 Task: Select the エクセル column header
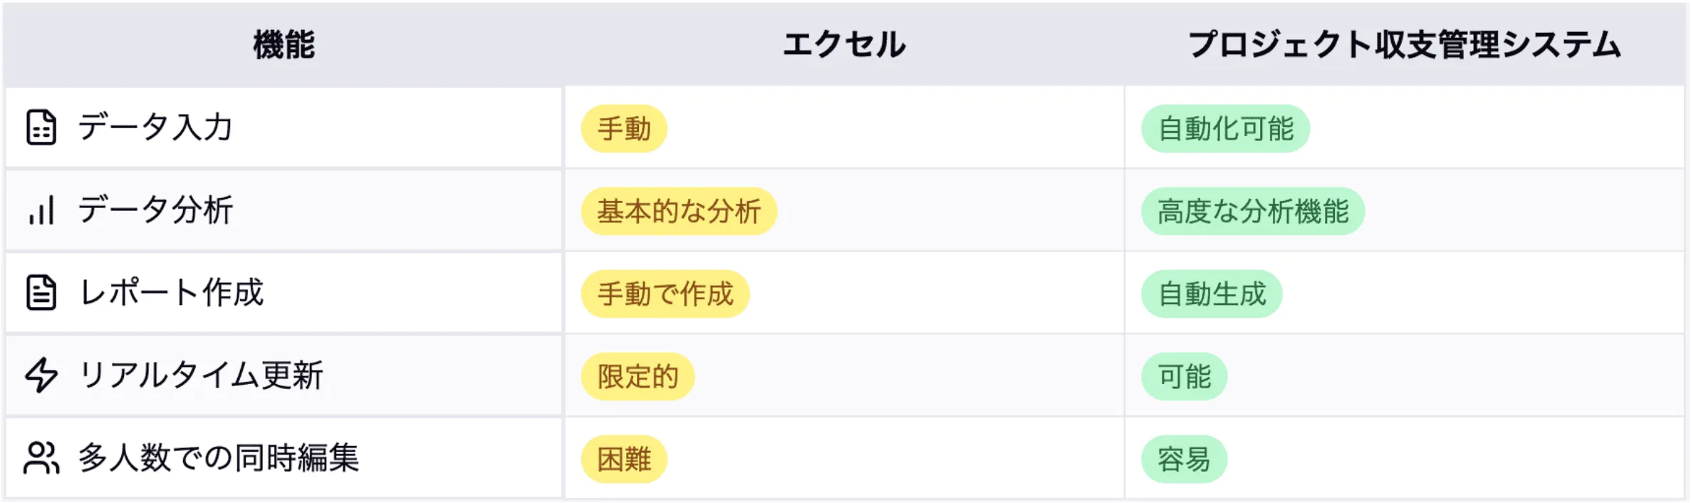[x=844, y=45]
